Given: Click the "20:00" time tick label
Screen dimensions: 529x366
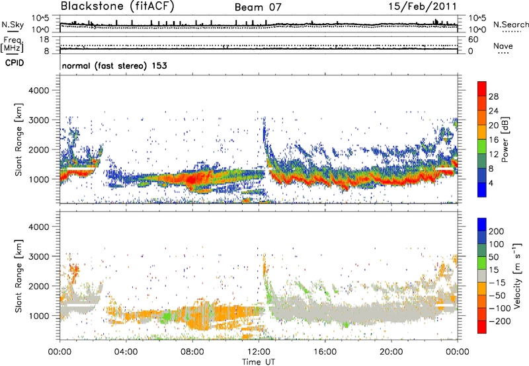Looking at the screenshot, I should point(391,352).
